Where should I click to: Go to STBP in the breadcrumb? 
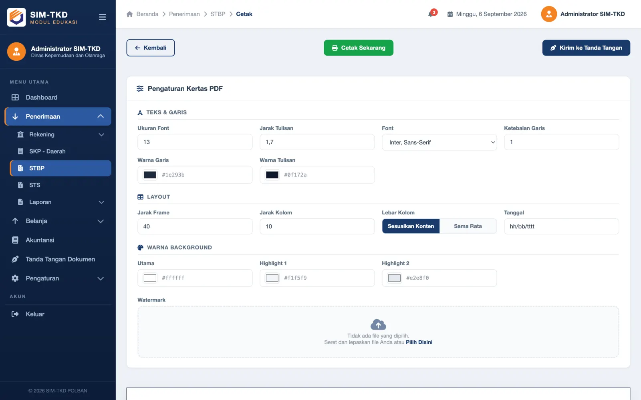pos(218,14)
